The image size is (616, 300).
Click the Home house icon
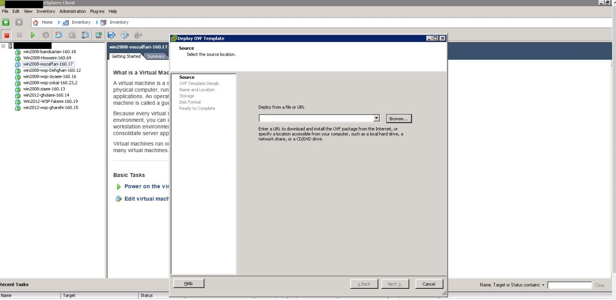35,22
